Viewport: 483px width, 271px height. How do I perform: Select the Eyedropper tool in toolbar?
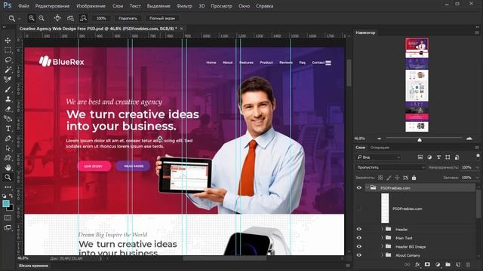coord(8,79)
